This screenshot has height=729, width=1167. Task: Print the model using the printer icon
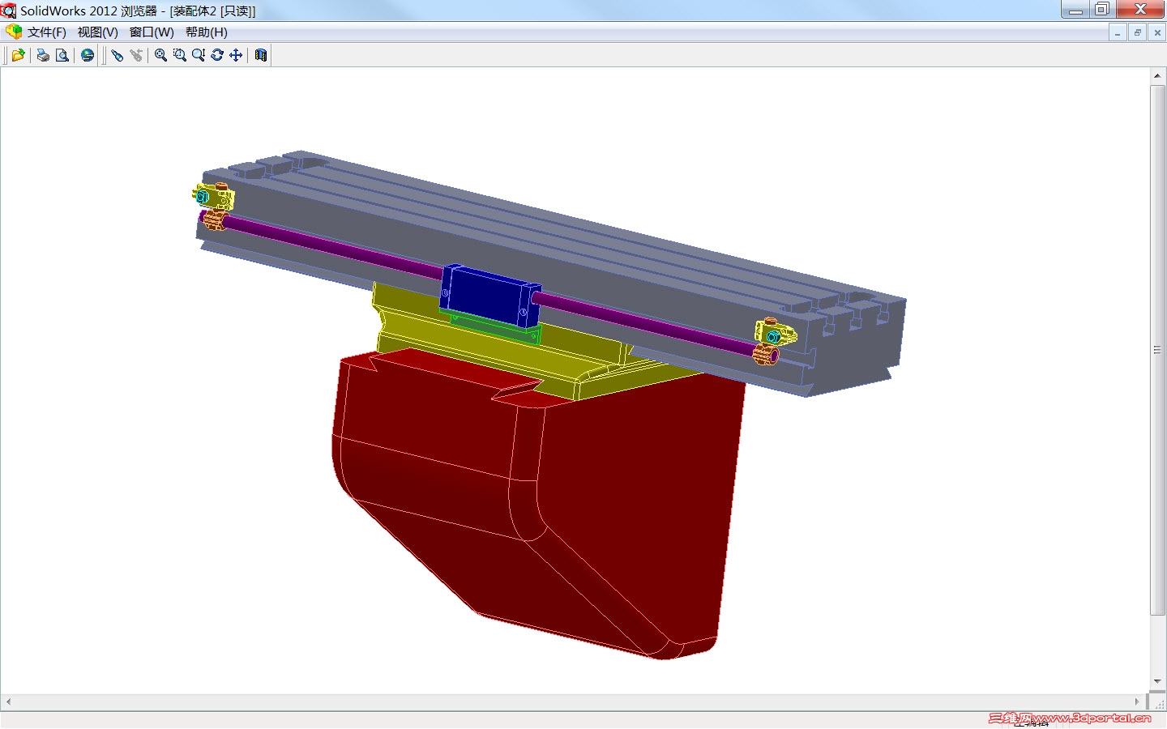(x=43, y=55)
